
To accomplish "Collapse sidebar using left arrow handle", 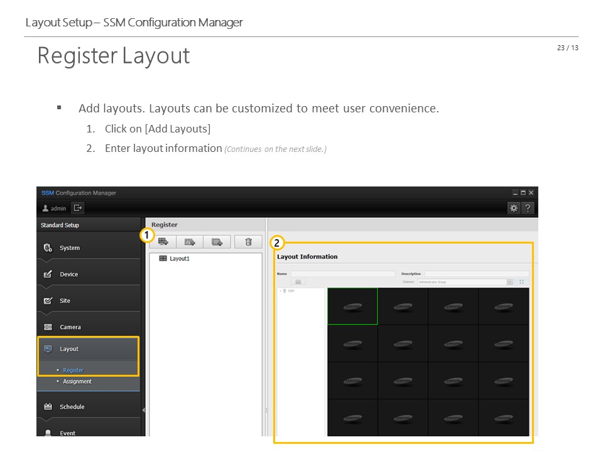I will [143, 410].
